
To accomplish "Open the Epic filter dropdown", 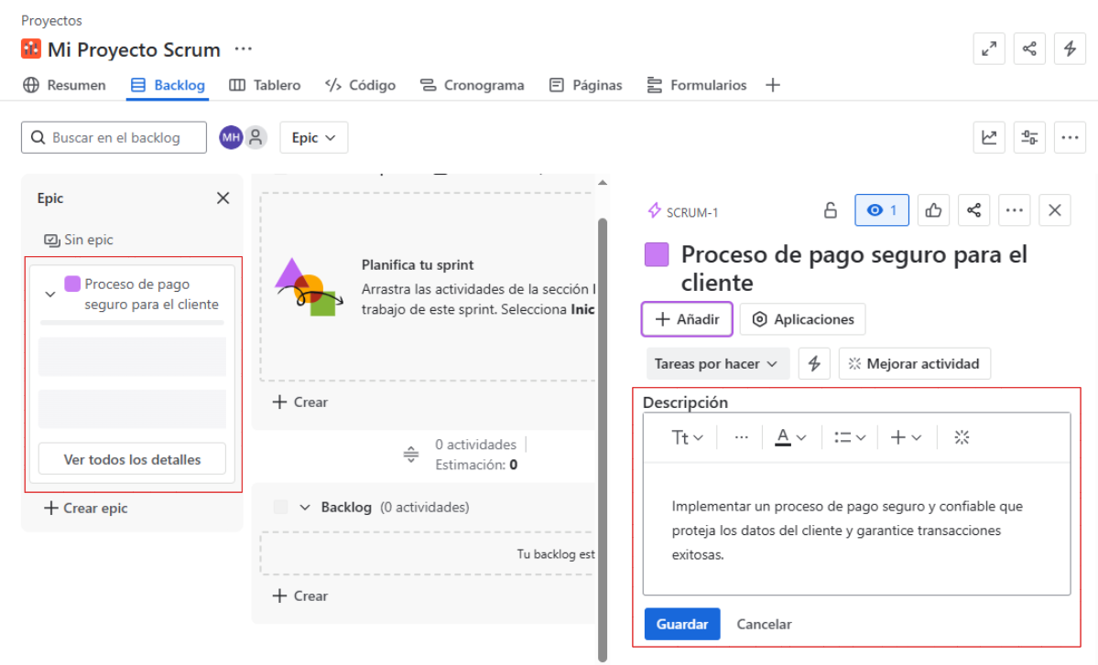I will point(313,137).
